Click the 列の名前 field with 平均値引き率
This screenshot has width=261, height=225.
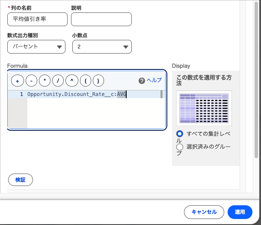(x=38, y=19)
